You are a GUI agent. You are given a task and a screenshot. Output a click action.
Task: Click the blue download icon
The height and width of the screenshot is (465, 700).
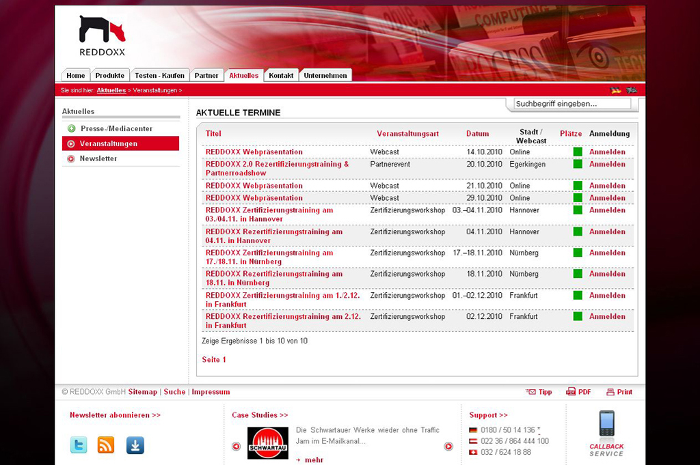pos(135,445)
